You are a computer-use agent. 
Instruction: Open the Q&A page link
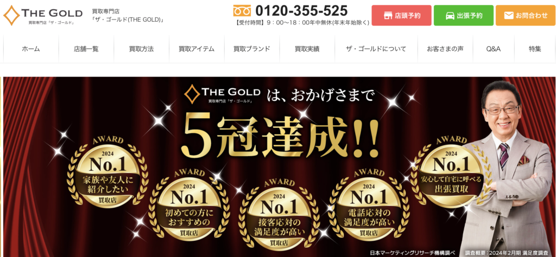click(494, 49)
